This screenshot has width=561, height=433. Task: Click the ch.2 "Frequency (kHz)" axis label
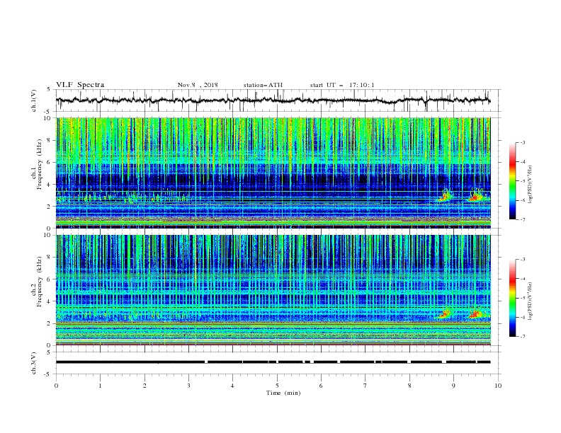40,281
